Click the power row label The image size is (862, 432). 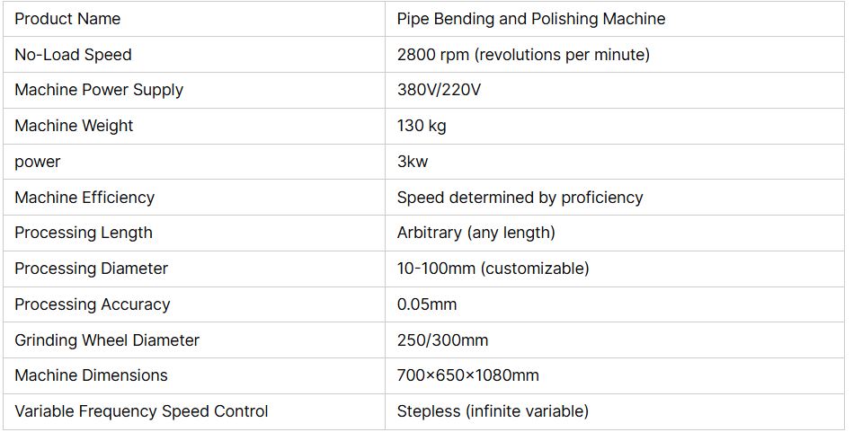(x=38, y=162)
